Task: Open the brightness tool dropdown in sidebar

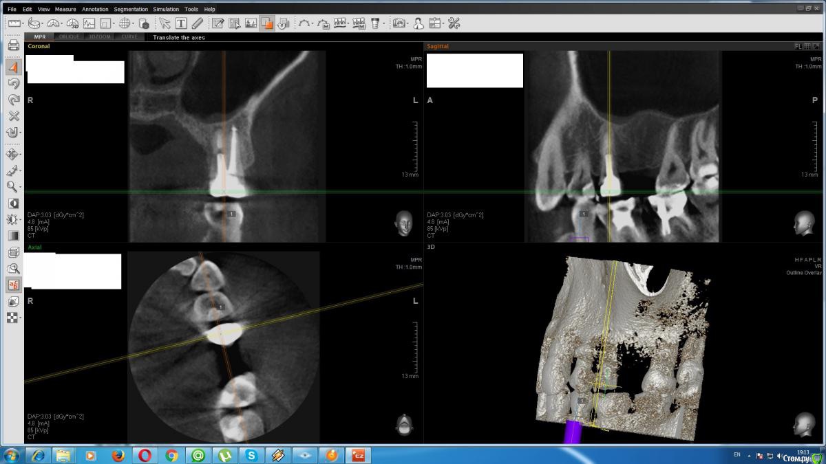Action: [21, 220]
